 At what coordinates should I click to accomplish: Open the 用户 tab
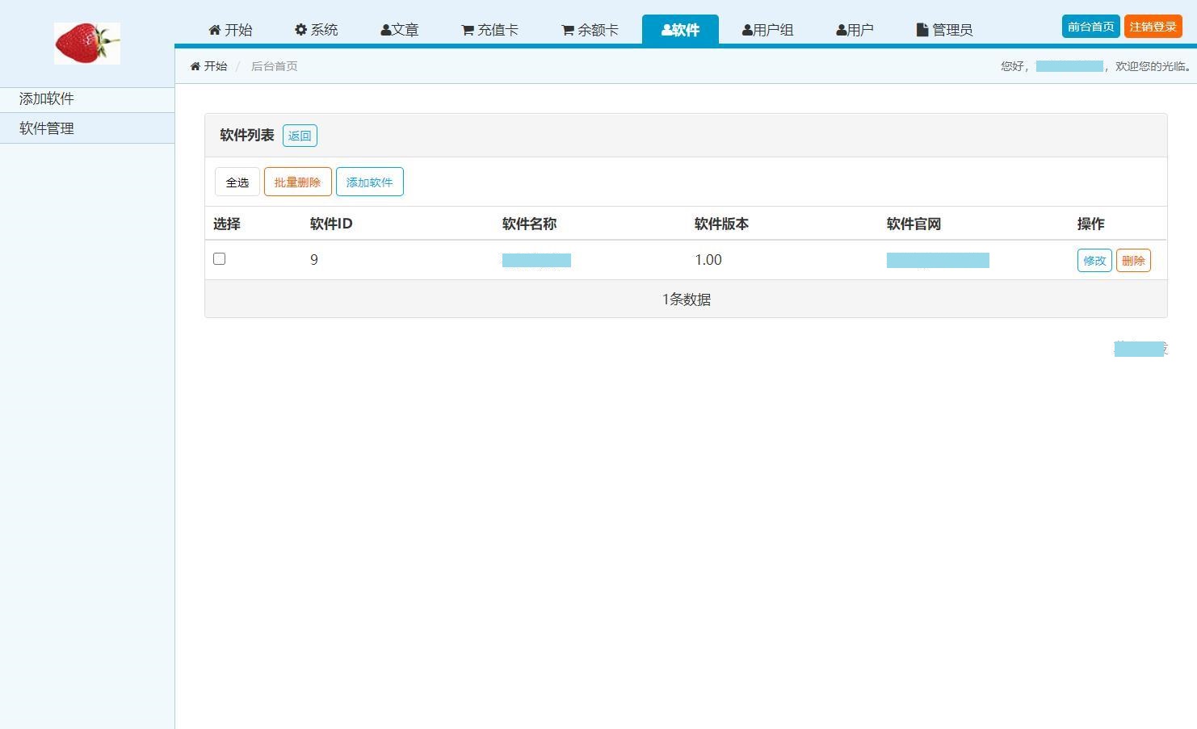click(855, 30)
